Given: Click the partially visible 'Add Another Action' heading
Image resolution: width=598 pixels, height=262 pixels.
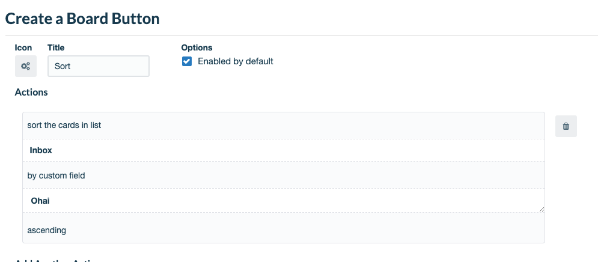Looking at the screenshot, I should (x=57, y=260).
